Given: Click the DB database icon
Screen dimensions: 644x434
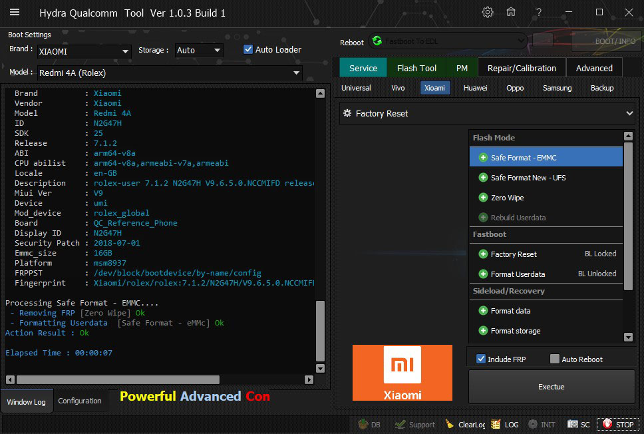Looking at the screenshot, I should tap(363, 424).
